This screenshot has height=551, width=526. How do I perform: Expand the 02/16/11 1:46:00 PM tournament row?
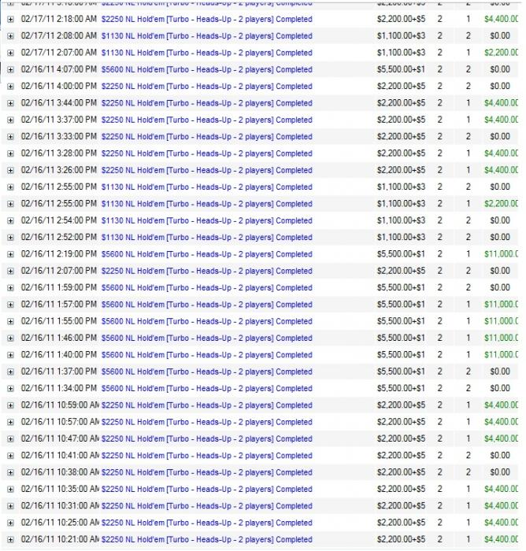click(x=10, y=338)
